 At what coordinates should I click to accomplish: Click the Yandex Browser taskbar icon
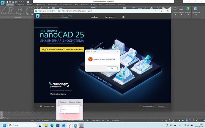click(70, 125)
